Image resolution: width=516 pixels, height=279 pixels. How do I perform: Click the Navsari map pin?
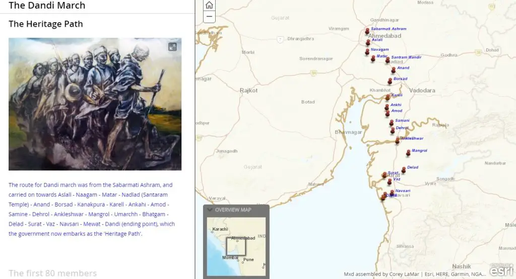392,193
